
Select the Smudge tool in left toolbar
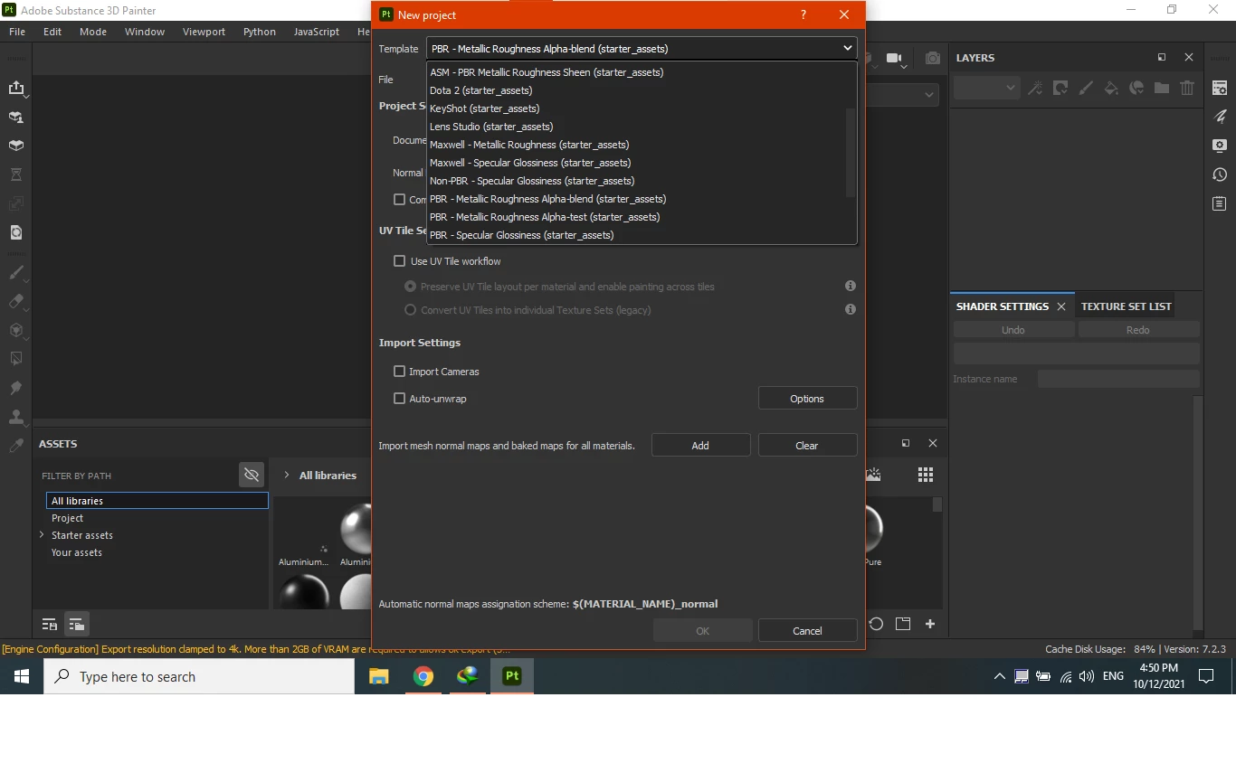tap(16, 388)
